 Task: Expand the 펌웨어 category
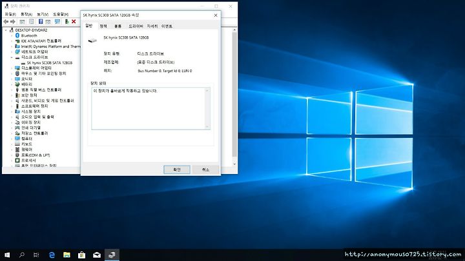click(12, 150)
